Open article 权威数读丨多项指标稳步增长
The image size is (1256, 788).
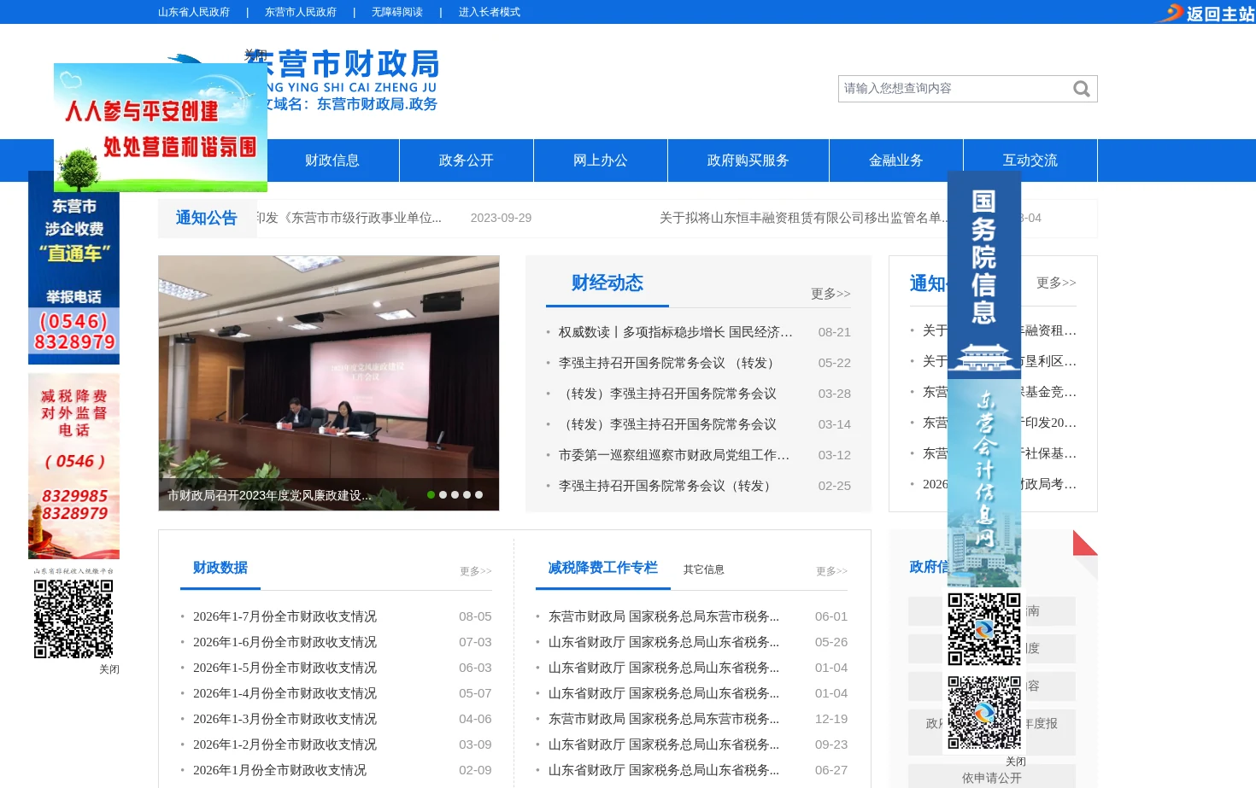tap(676, 332)
